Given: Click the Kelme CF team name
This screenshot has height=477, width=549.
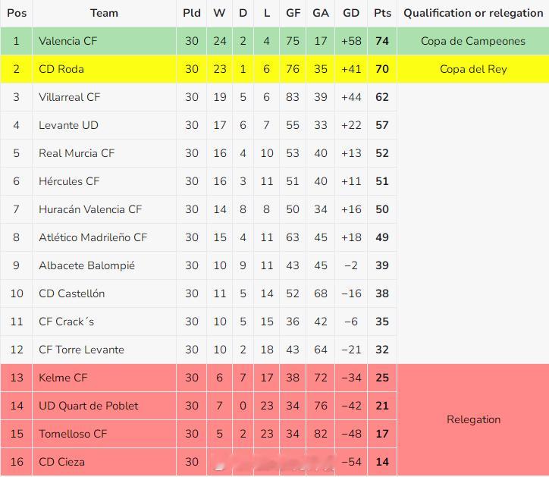Looking at the screenshot, I should pos(63,378).
